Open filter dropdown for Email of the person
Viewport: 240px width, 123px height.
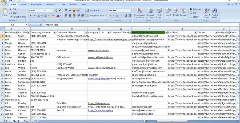(166, 33)
